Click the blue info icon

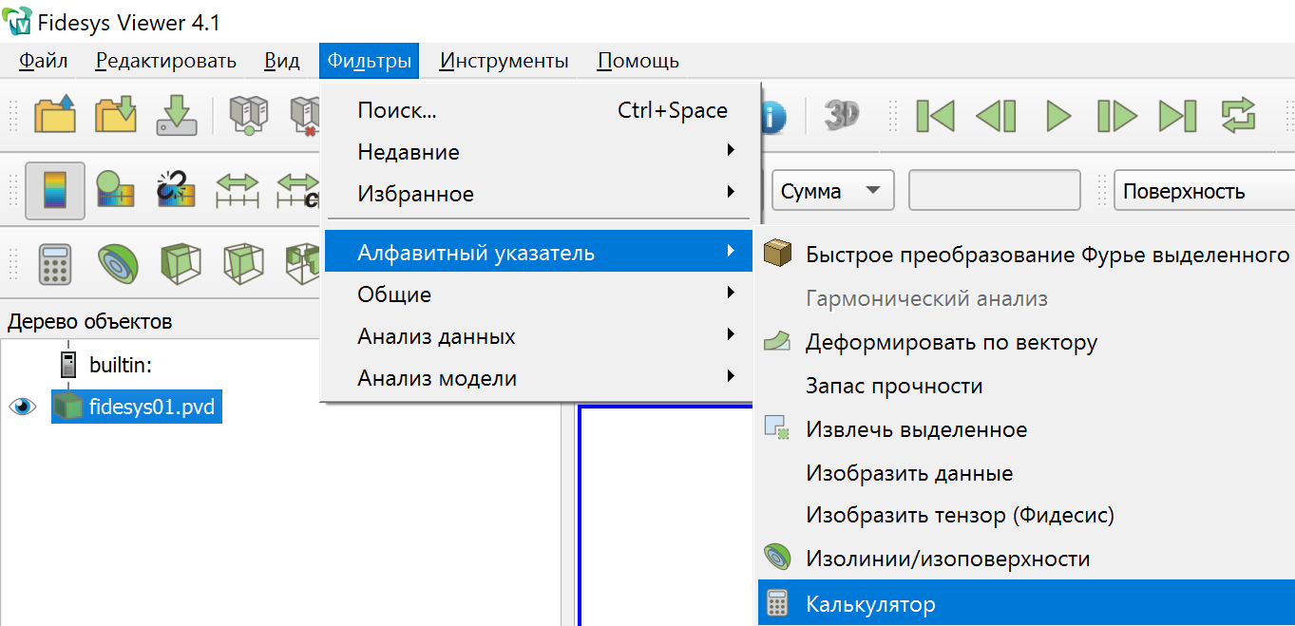pyautogui.click(x=773, y=116)
